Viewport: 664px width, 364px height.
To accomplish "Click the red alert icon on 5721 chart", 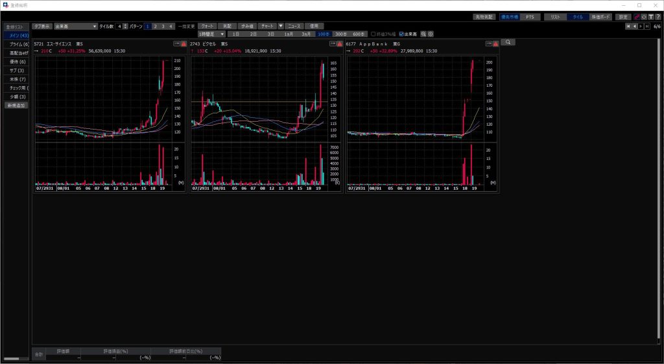I will point(184,43).
